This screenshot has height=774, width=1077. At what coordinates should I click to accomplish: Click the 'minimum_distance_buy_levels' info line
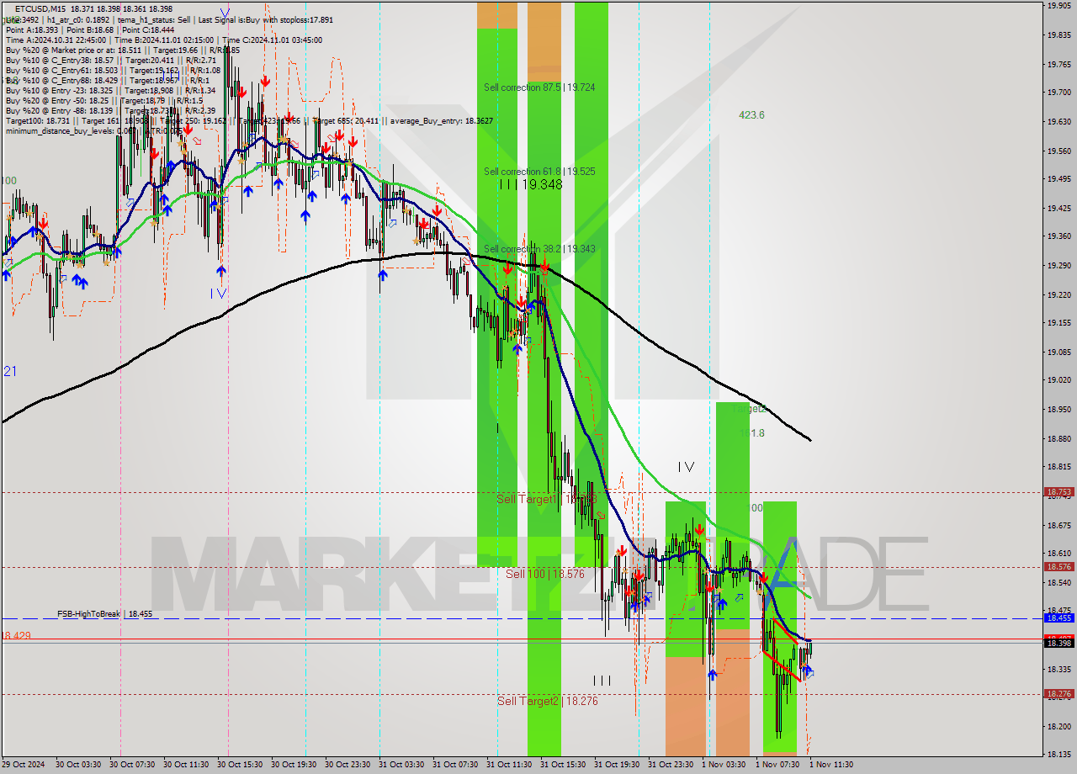(93, 131)
